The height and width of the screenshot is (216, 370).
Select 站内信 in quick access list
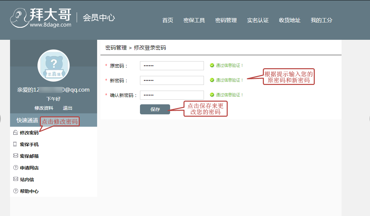coord(27,180)
